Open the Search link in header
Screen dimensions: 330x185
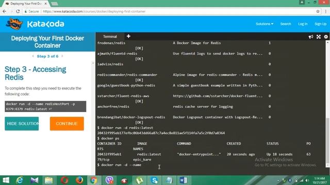pyautogui.click(x=285, y=24)
